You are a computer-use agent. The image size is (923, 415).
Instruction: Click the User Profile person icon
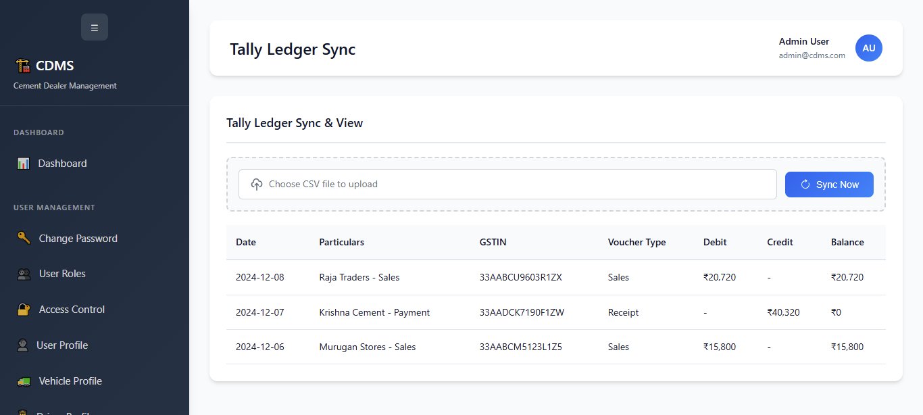(23, 345)
